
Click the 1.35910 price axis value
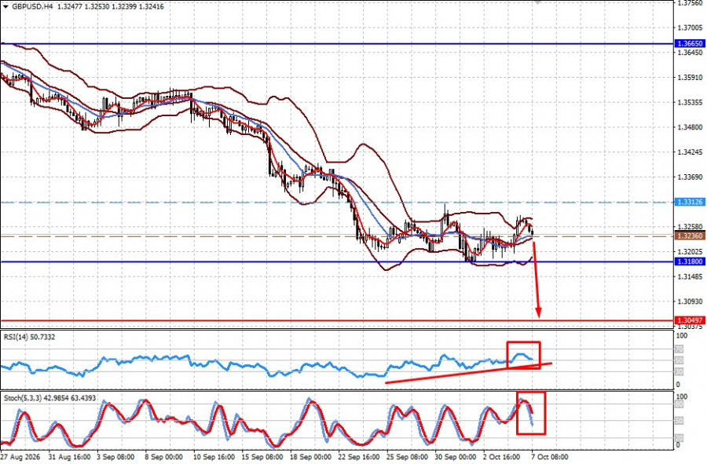pos(690,78)
